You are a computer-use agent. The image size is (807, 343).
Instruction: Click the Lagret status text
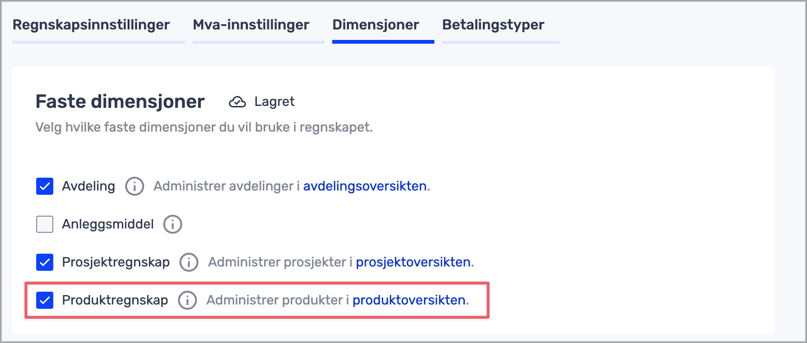click(x=274, y=102)
